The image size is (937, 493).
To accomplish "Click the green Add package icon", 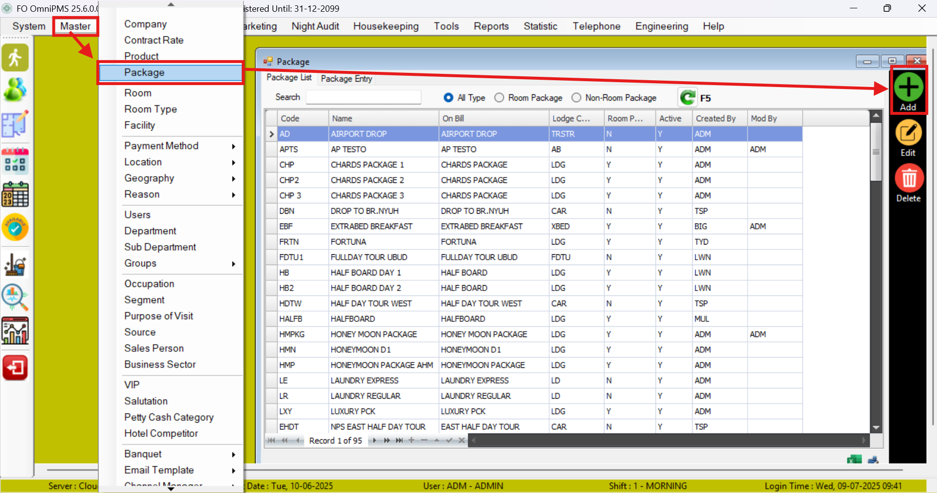I will 908,88.
